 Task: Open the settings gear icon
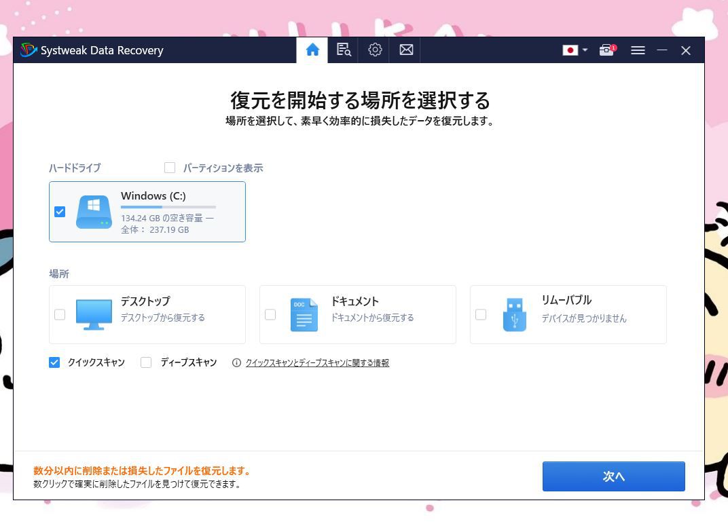(375, 50)
